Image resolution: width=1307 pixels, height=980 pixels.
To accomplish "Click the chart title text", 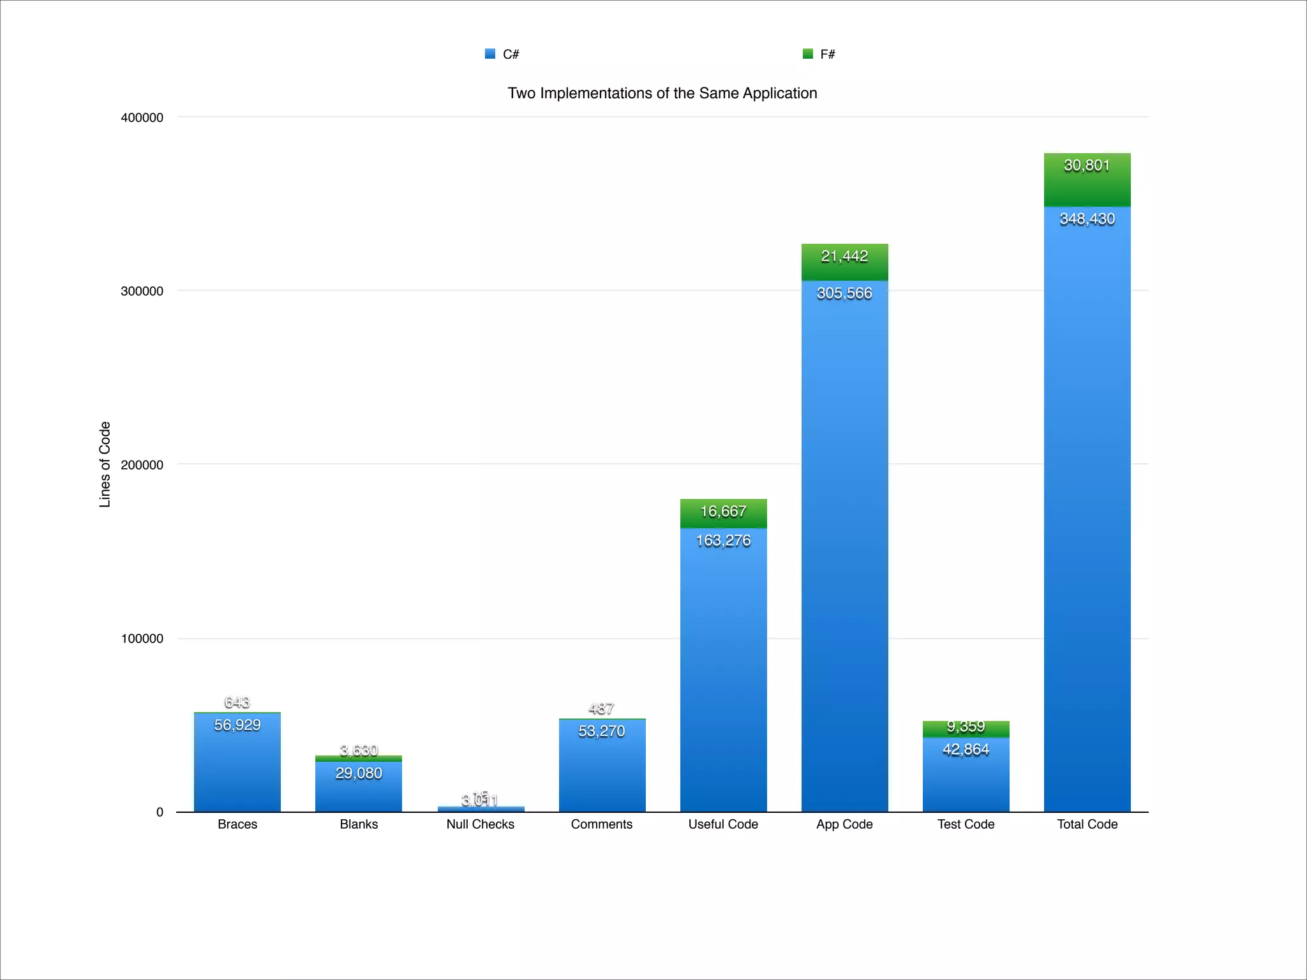I will [662, 93].
